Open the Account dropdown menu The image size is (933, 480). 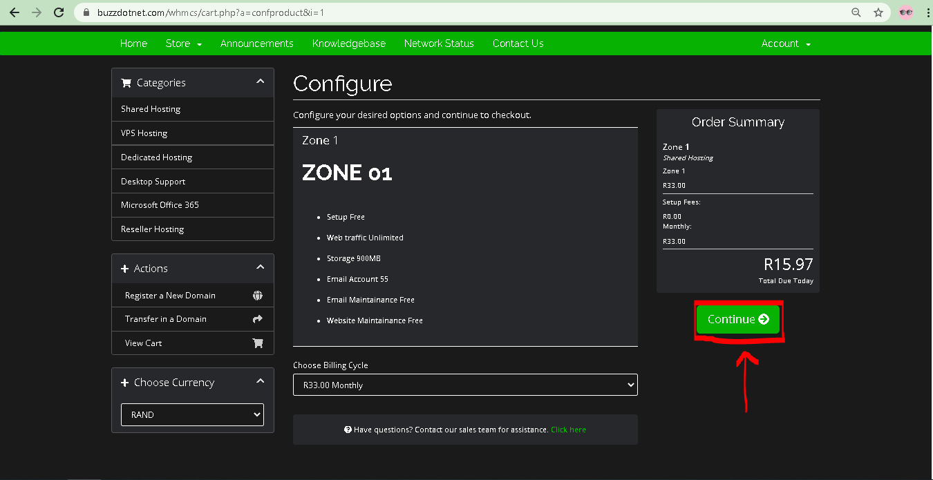click(786, 44)
